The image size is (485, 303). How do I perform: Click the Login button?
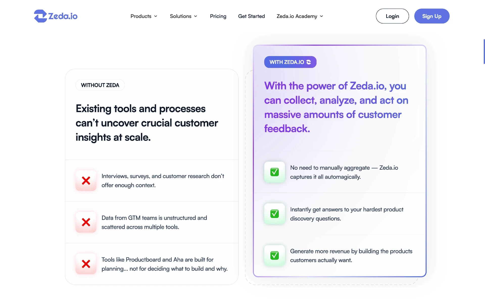392,16
